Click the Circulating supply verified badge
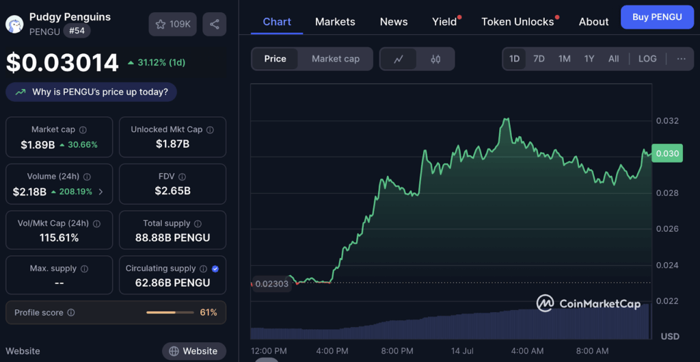Image resolution: width=700 pixels, height=362 pixels. [x=215, y=269]
